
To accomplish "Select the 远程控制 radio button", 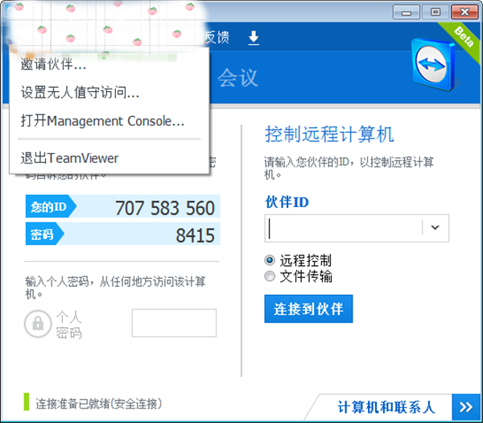I will pos(270,260).
